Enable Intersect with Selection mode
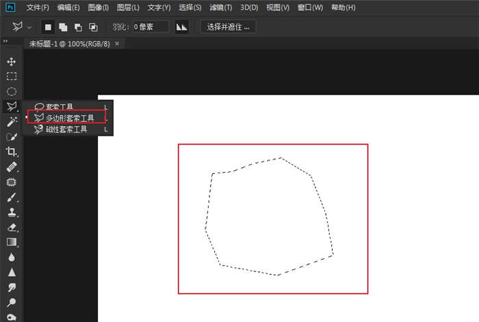 coord(92,27)
